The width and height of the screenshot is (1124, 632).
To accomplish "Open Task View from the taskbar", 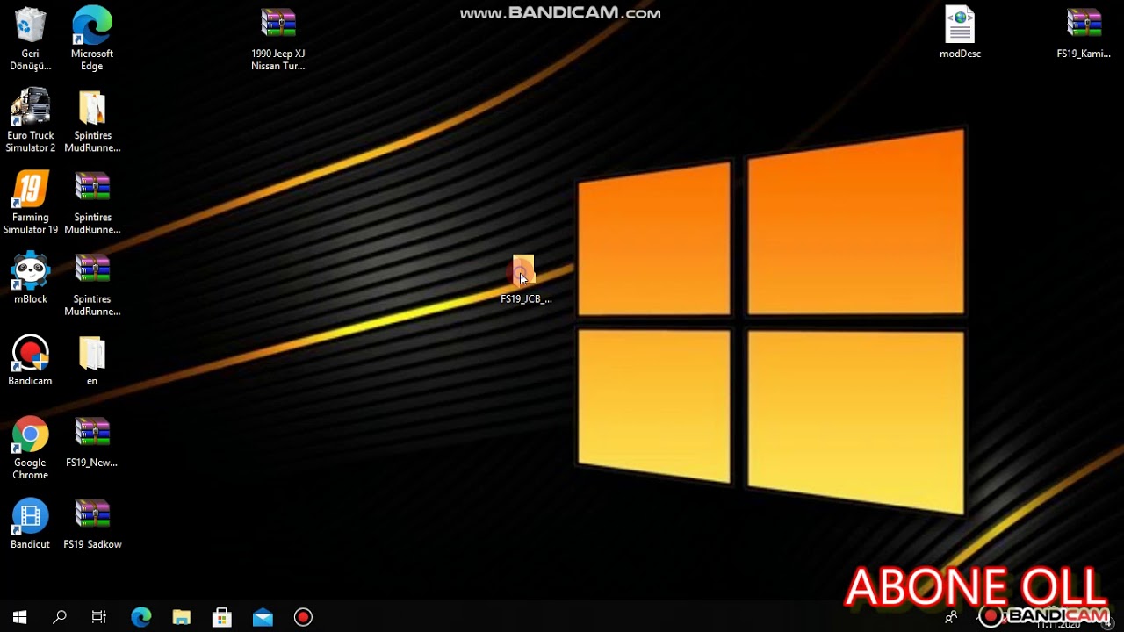I will point(99,617).
